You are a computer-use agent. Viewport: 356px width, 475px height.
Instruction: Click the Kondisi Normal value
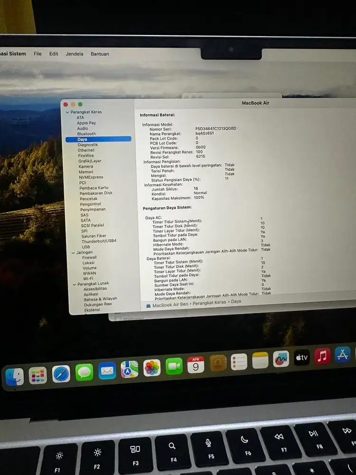200,193
